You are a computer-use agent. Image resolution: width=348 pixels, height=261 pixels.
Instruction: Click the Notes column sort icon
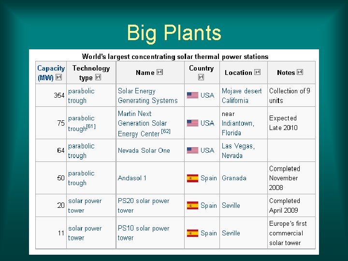click(300, 72)
